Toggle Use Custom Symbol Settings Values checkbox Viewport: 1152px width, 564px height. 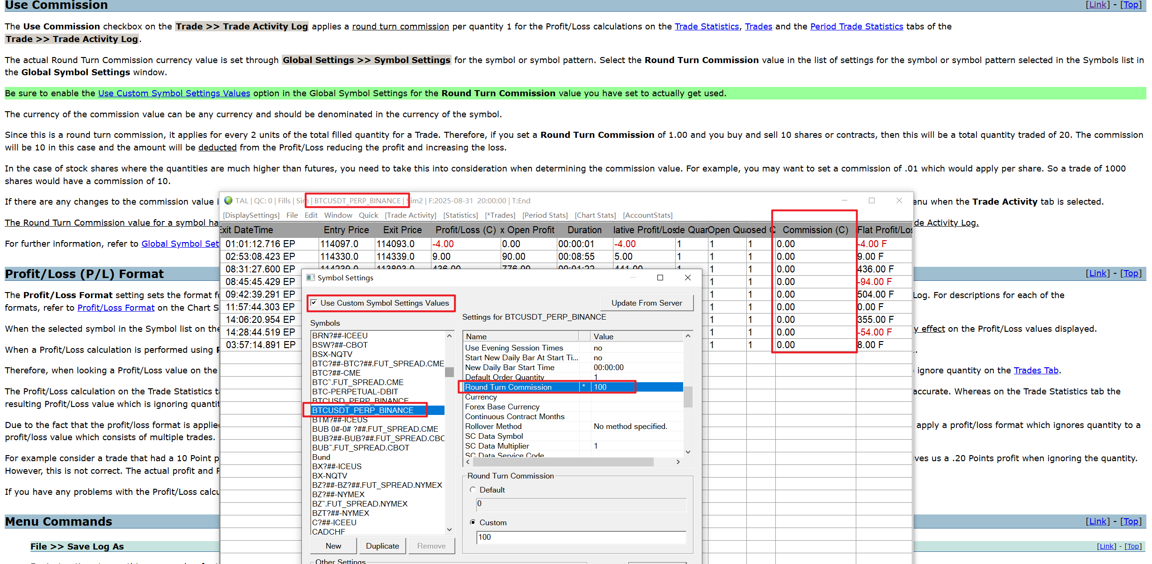314,303
